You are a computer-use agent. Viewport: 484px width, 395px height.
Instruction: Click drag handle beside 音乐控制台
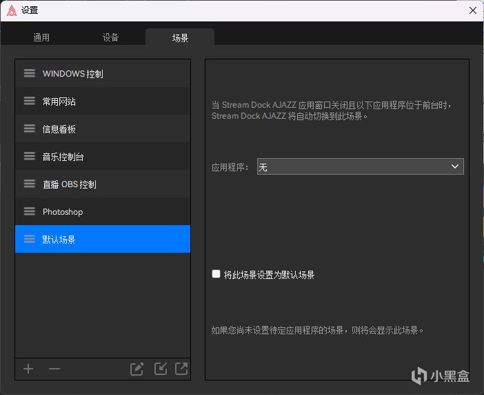(30, 156)
